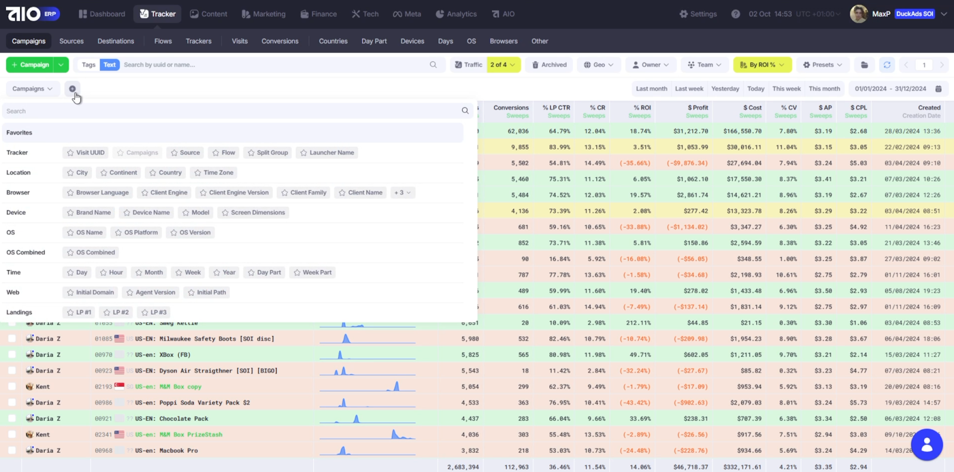Image resolution: width=954 pixels, height=472 pixels.
Task: Tick the checkbox for Milwaukee Safety Boots row
Action: pyautogui.click(x=12, y=339)
